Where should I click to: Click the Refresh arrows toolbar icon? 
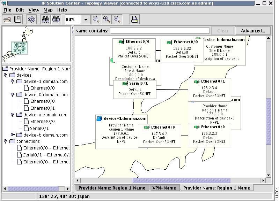[31, 20]
